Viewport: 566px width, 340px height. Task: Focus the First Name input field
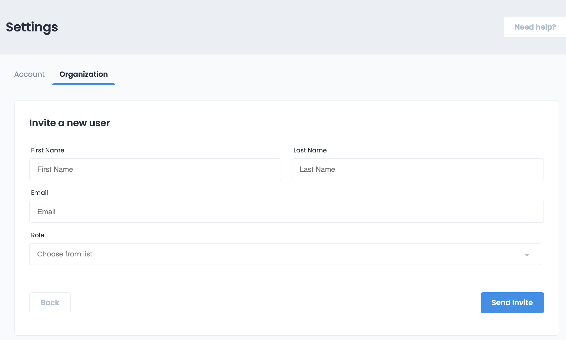[155, 169]
